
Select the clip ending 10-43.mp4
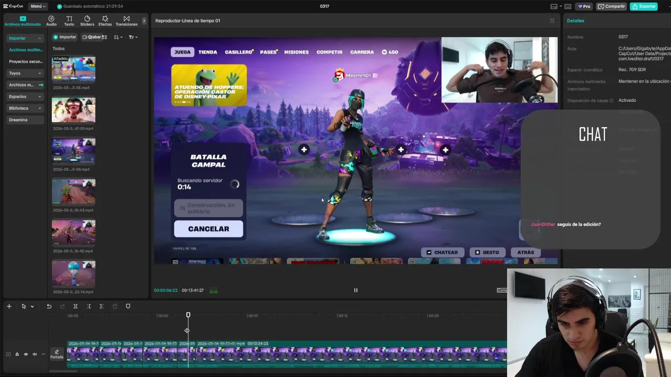73,192
